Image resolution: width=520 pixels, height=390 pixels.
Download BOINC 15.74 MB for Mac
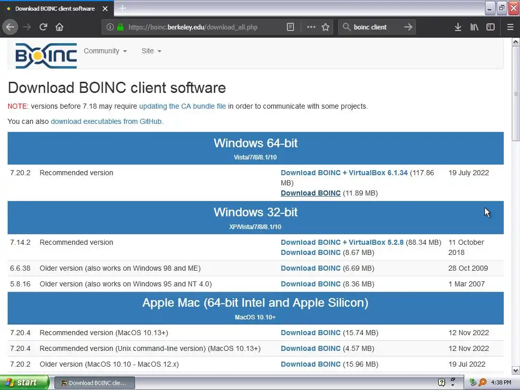pos(311,333)
